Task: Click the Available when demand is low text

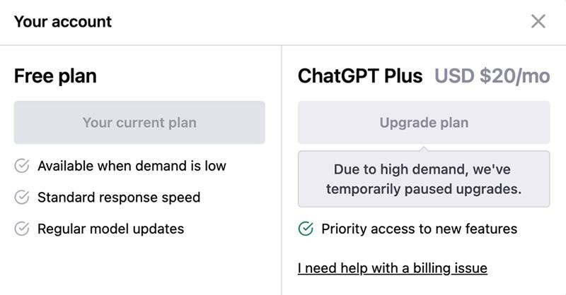Action: pyautogui.click(x=132, y=166)
